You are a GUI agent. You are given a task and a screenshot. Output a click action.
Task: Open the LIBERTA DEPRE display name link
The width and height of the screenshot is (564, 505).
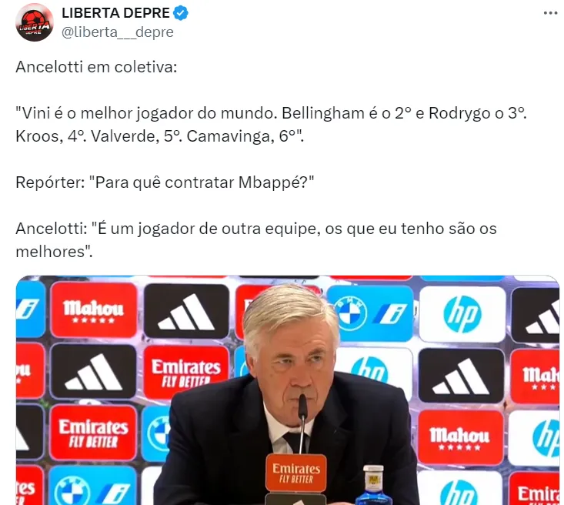coord(115,13)
